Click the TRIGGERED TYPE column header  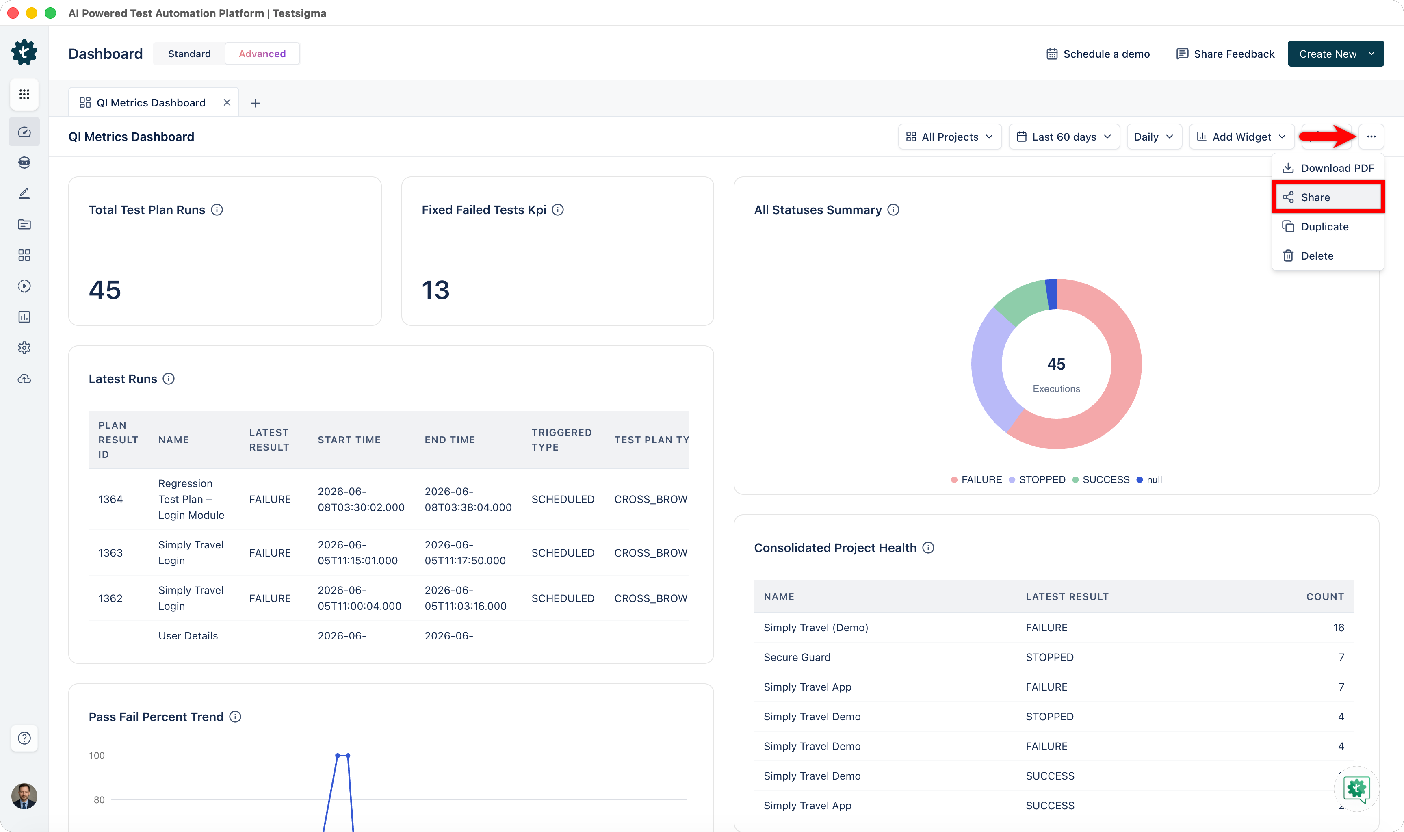click(561, 440)
